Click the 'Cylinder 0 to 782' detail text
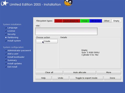Viewport: 125px width, 93px height. pos(90,55)
